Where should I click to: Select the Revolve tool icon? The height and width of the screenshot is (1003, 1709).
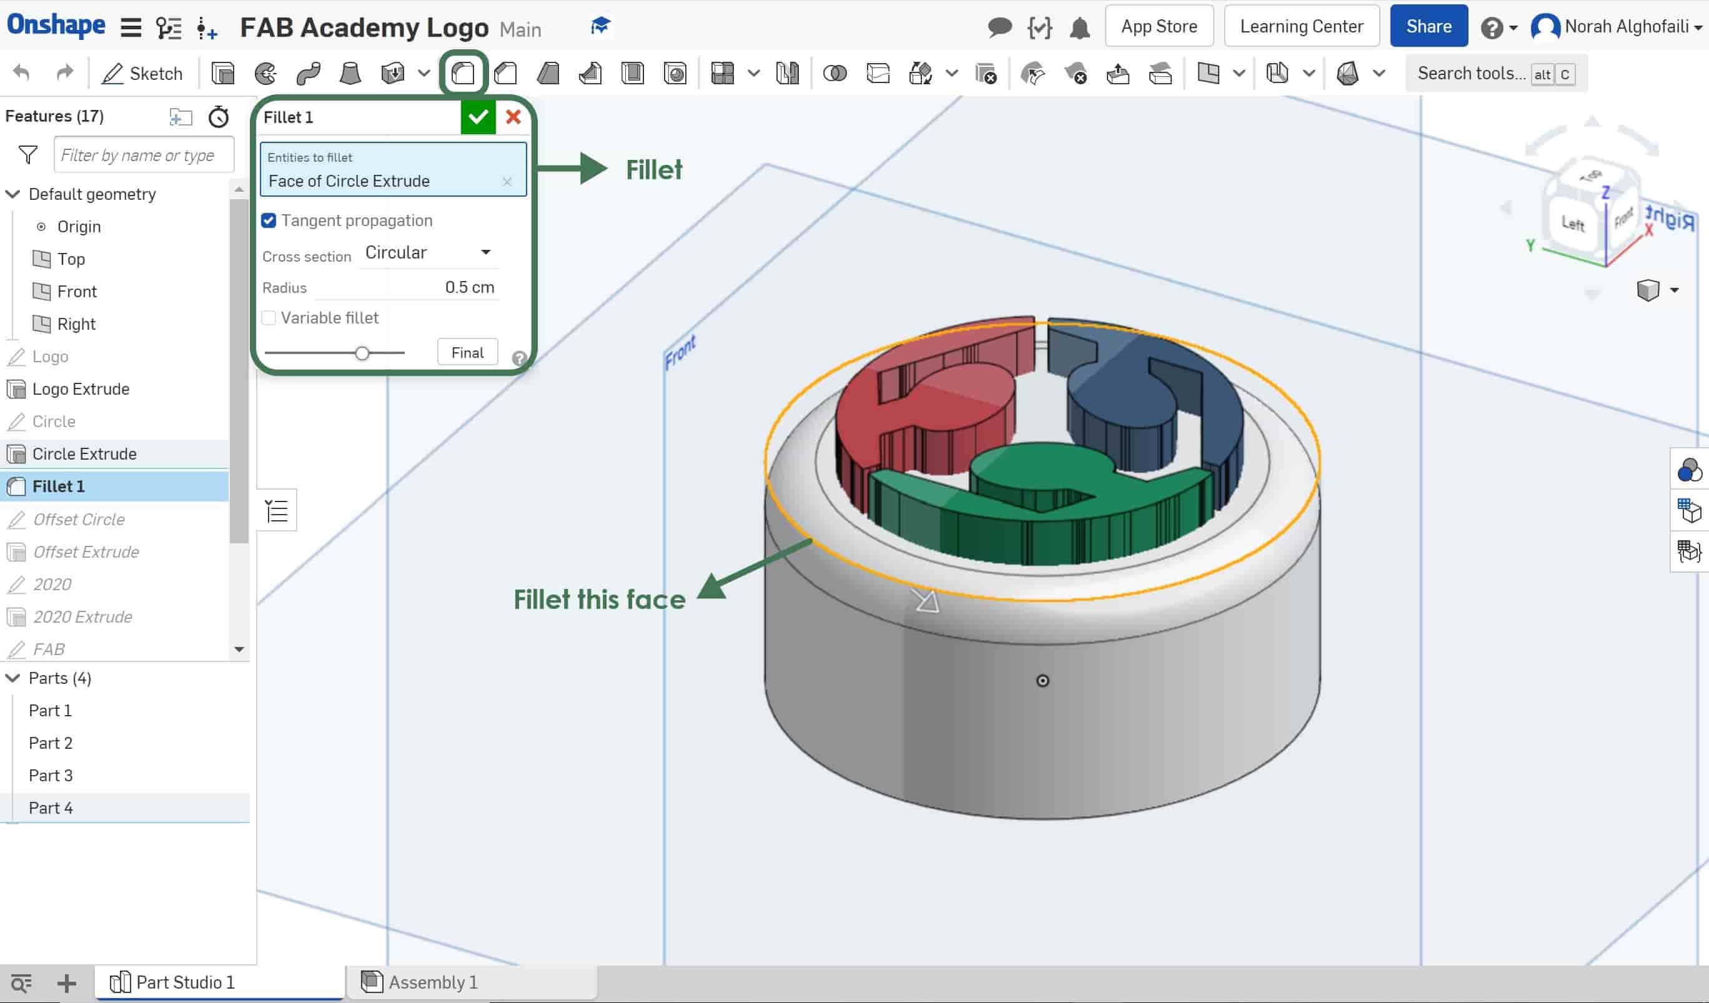tap(265, 73)
